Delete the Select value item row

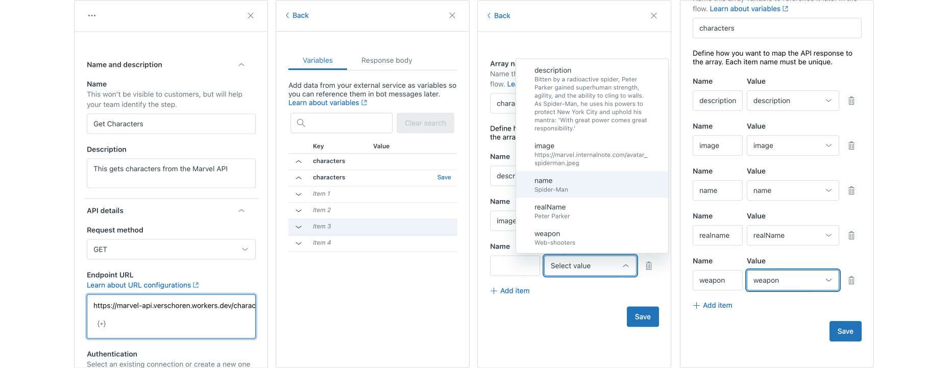(x=649, y=266)
